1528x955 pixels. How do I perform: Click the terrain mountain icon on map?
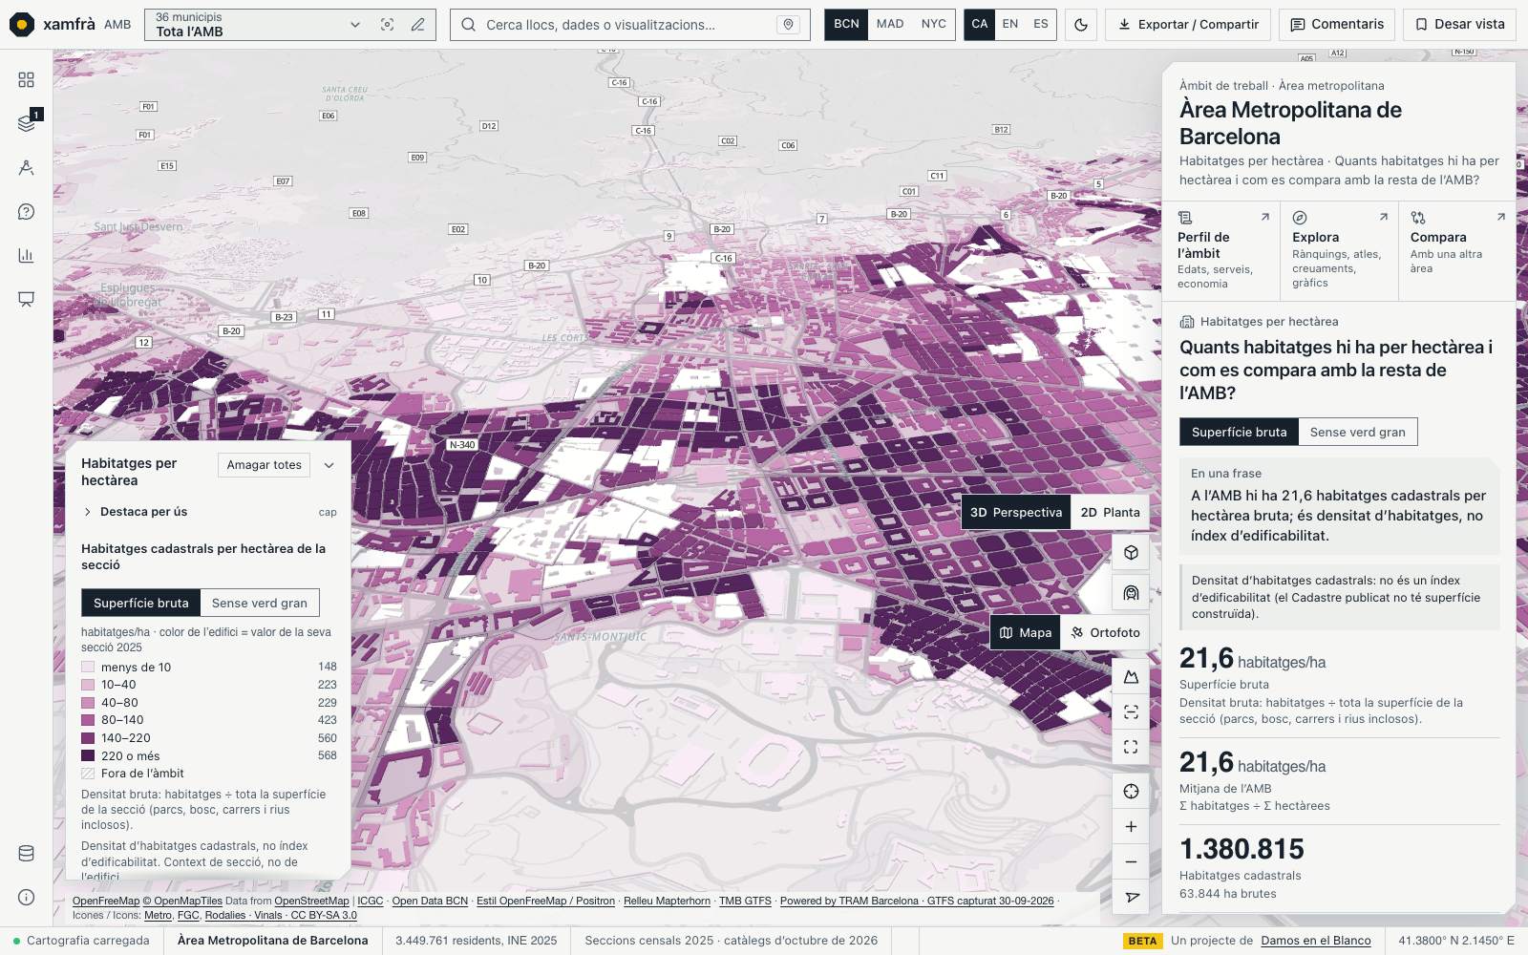click(1131, 677)
